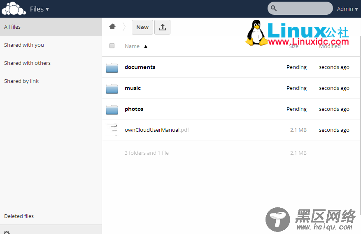
Task: Go to home folder via house icon
Action: 112,27
